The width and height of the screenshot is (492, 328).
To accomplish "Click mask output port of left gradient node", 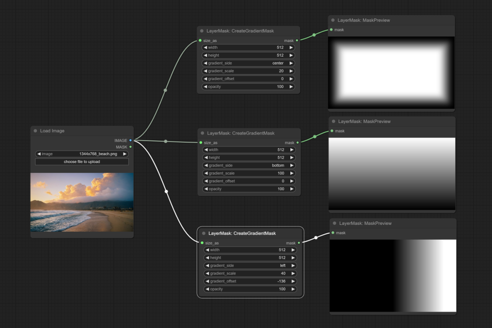I will point(299,243).
